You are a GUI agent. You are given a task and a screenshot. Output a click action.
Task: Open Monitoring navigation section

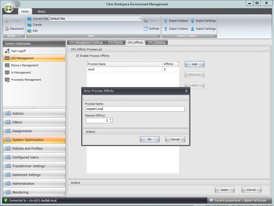tap(34, 192)
